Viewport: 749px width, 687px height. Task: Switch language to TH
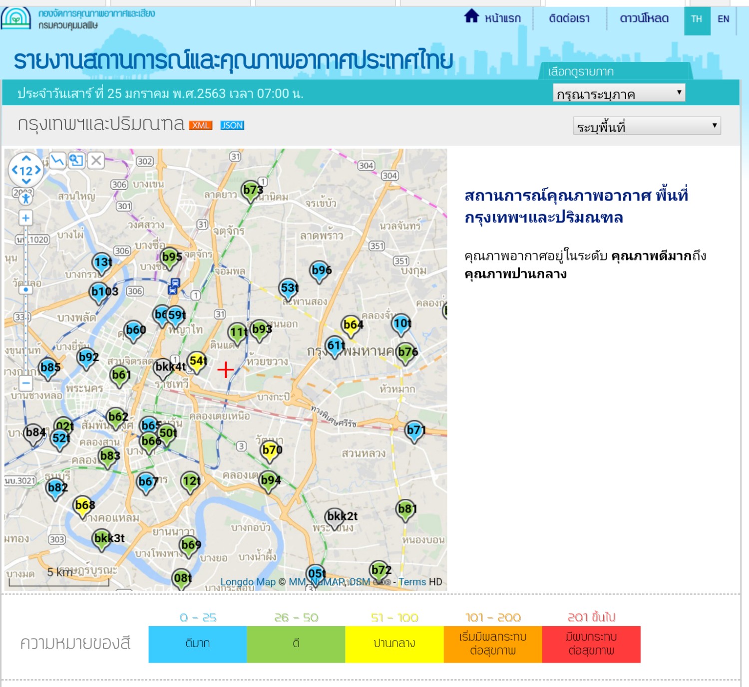(697, 19)
